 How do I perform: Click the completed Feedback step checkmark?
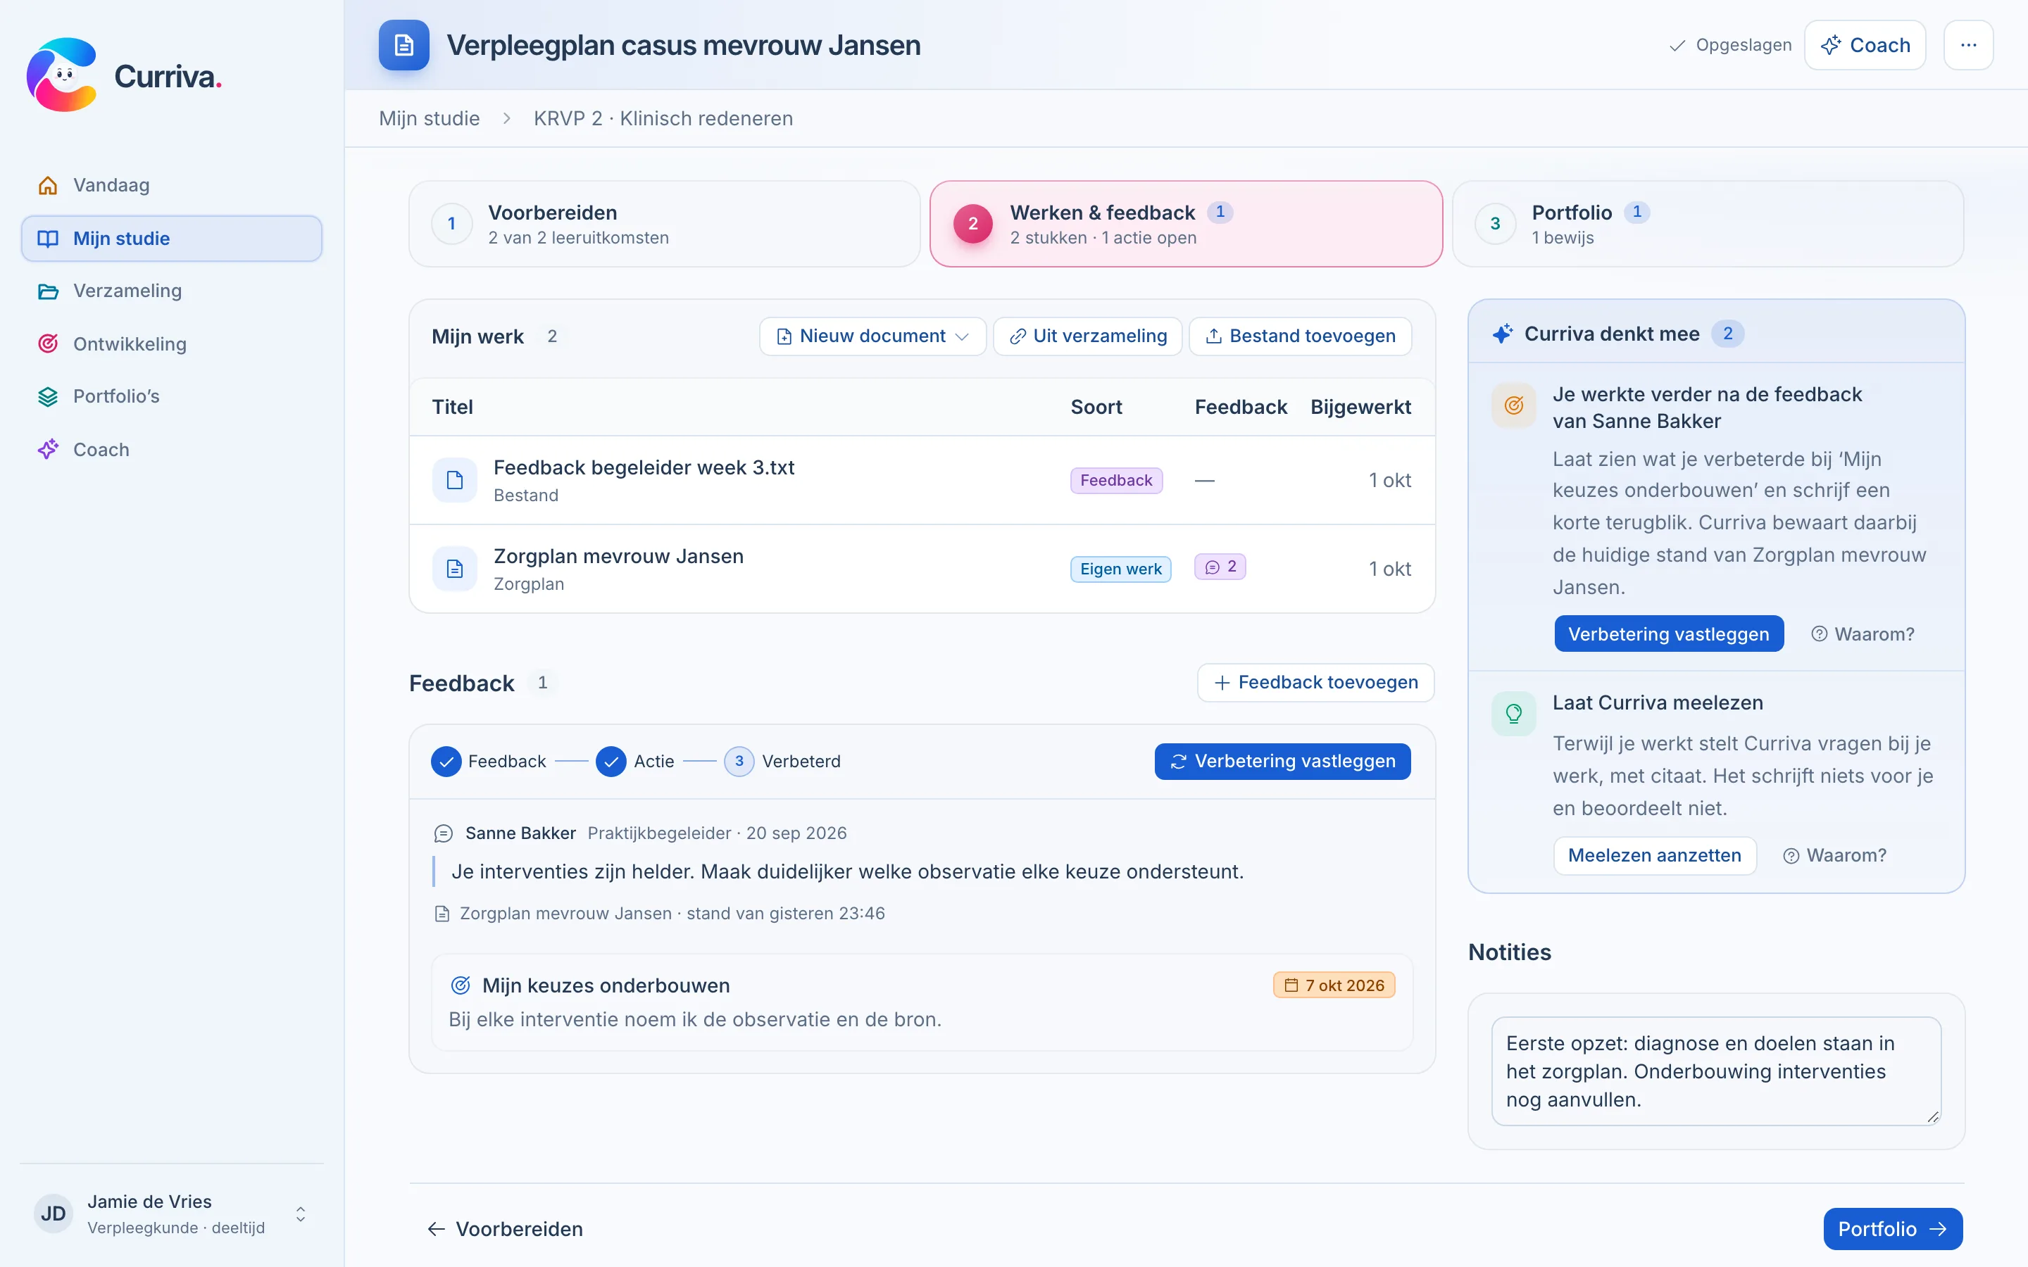click(x=446, y=762)
